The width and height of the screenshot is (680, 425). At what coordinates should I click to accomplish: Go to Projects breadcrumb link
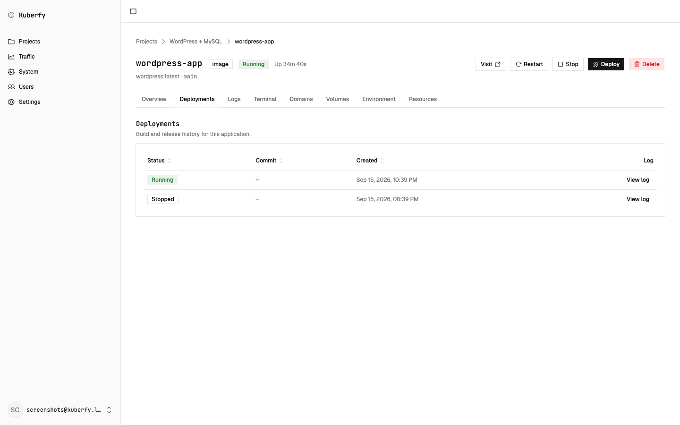tap(146, 42)
